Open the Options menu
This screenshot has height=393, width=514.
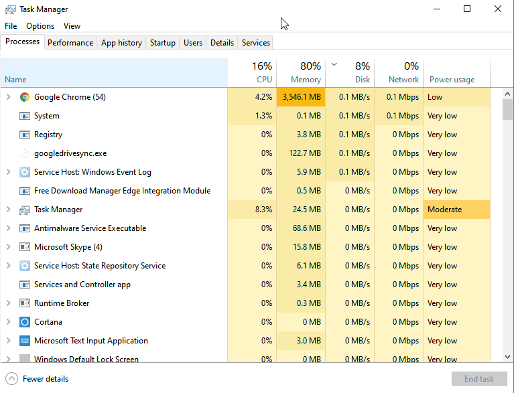pos(40,26)
